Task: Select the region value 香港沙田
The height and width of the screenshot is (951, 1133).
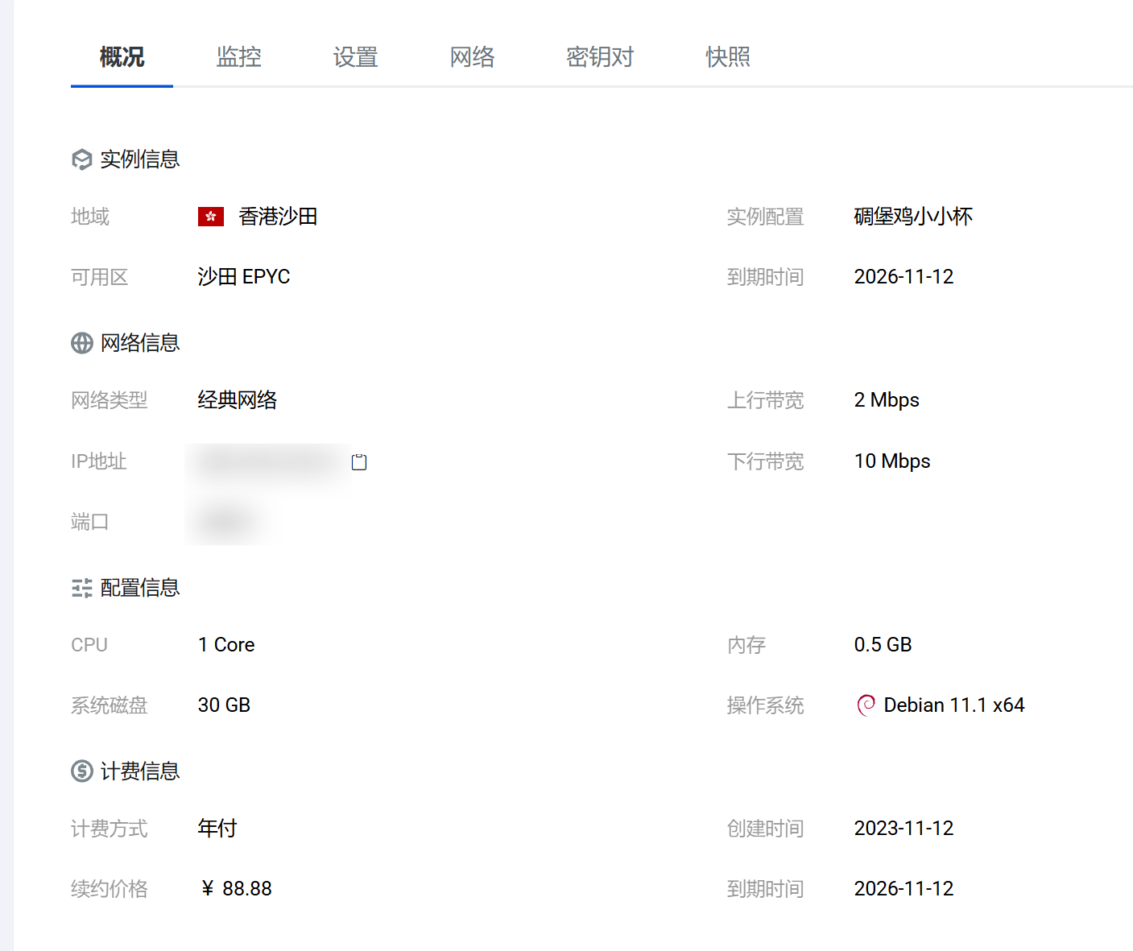Action: [x=278, y=217]
